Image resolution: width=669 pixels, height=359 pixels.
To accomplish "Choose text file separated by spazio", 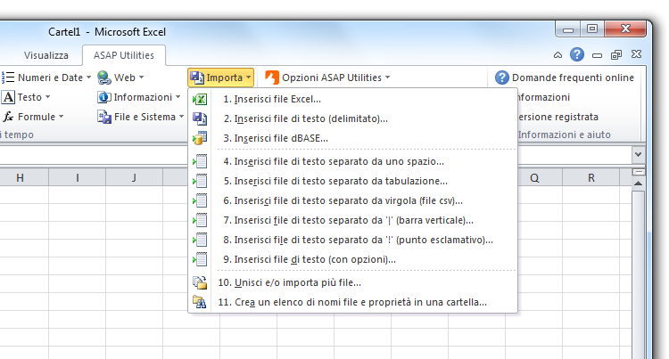I will [353, 161].
